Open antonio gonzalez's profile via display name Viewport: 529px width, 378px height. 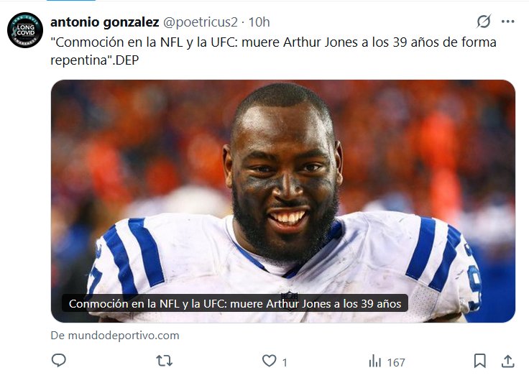[x=105, y=22]
